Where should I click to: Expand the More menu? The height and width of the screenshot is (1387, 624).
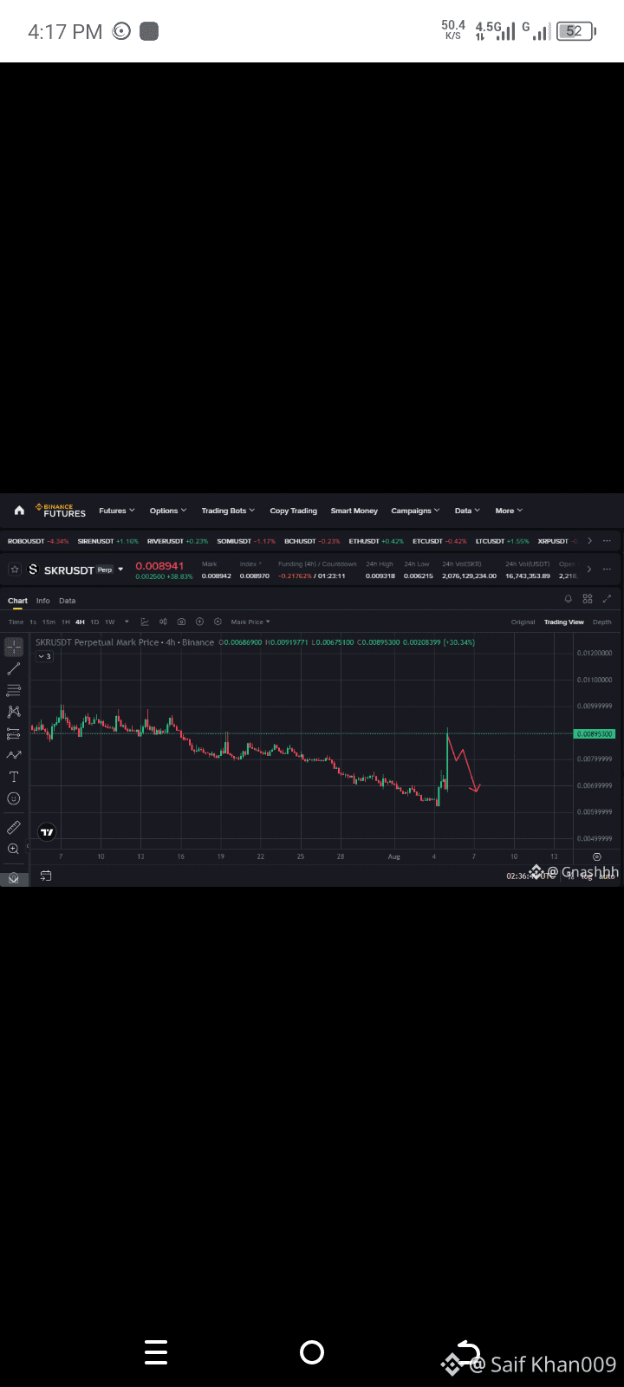point(509,511)
